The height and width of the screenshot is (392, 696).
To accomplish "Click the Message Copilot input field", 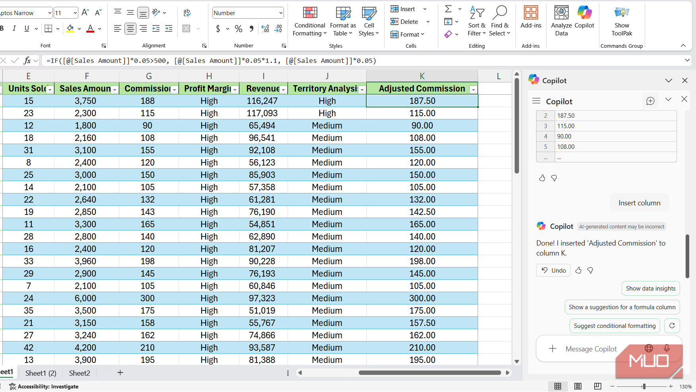I will click(x=591, y=349).
